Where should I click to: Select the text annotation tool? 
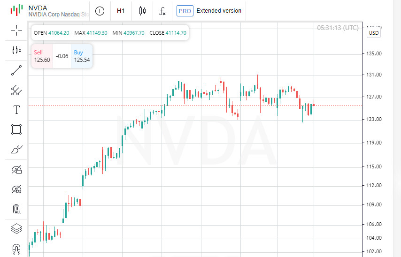16,110
